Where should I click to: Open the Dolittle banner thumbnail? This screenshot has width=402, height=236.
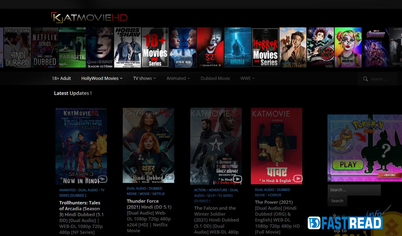(293, 47)
